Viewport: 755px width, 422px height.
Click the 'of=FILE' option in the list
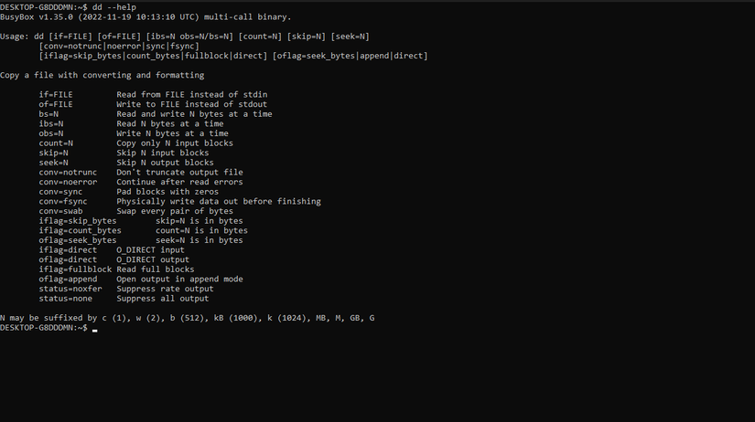(55, 104)
